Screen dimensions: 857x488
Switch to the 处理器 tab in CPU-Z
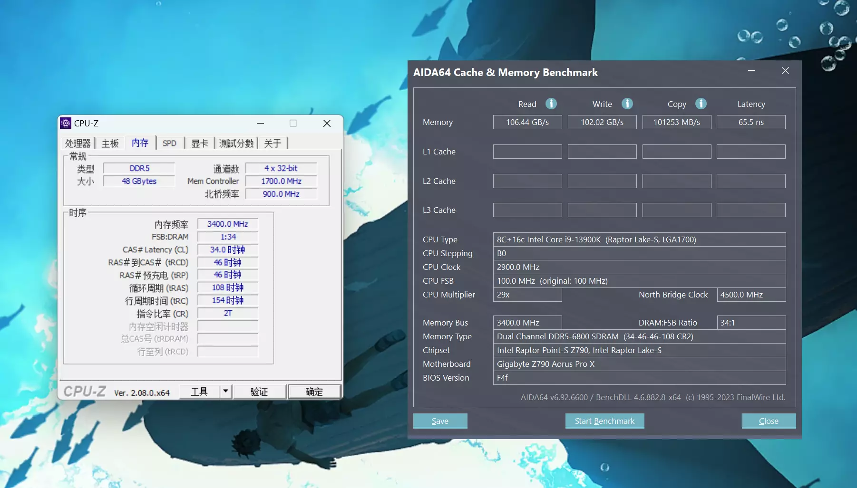pos(78,143)
